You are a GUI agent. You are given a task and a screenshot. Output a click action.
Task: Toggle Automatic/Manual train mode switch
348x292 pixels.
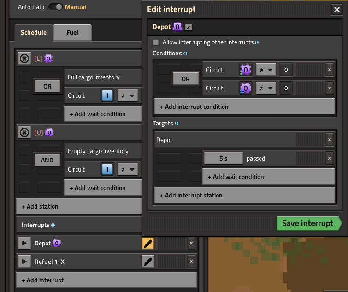click(55, 7)
